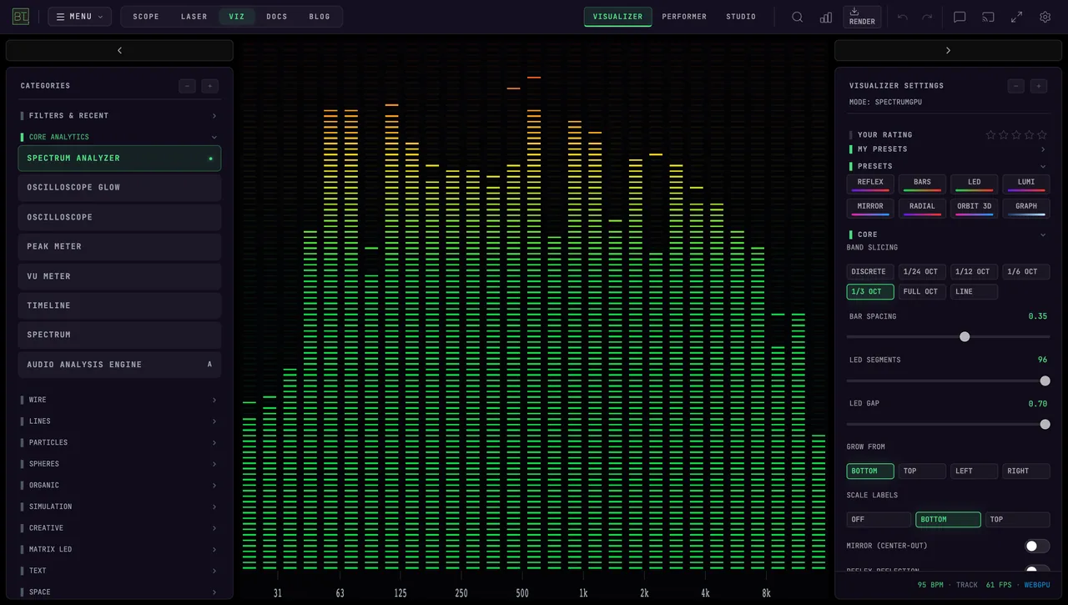Switch to the Scope tab
Screen dimensions: 1068x605
pos(146,17)
